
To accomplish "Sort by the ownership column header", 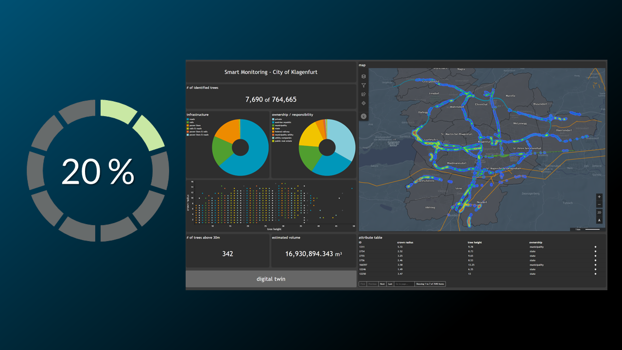I will 536,242.
